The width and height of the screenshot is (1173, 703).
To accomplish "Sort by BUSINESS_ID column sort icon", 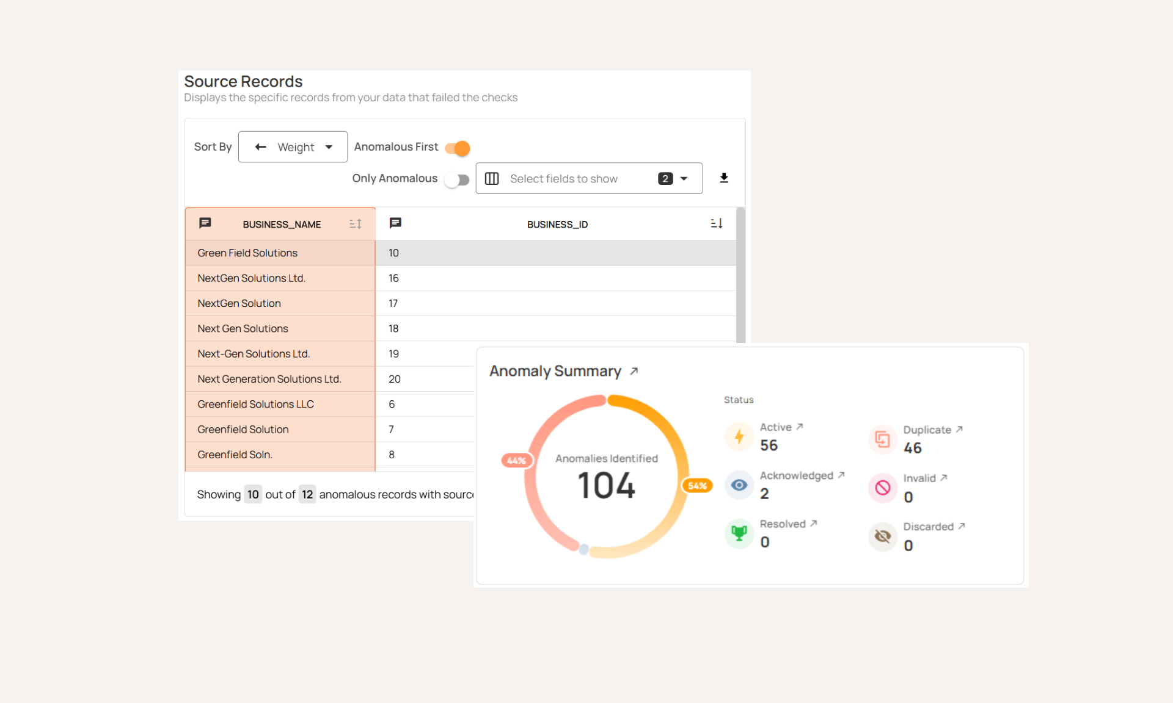I will pyautogui.click(x=717, y=224).
